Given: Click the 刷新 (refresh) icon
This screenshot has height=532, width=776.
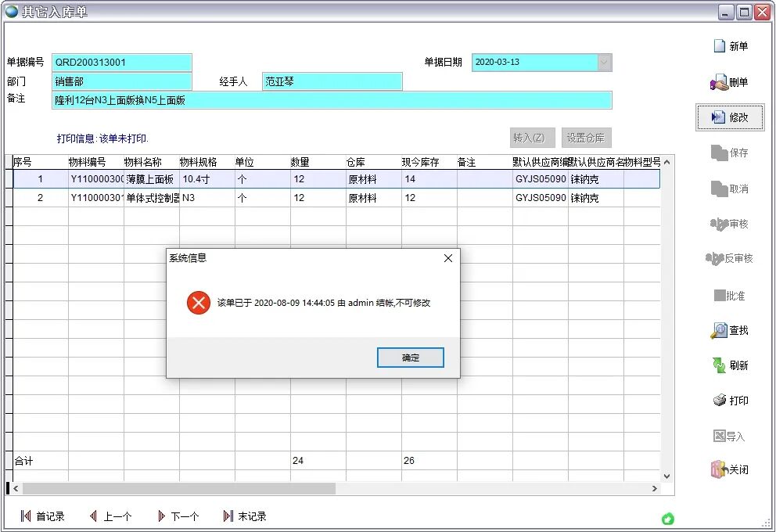Looking at the screenshot, I should (x=719, y=365).
